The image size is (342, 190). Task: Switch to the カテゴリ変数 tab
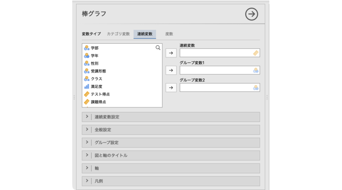(x=118, y=34)
